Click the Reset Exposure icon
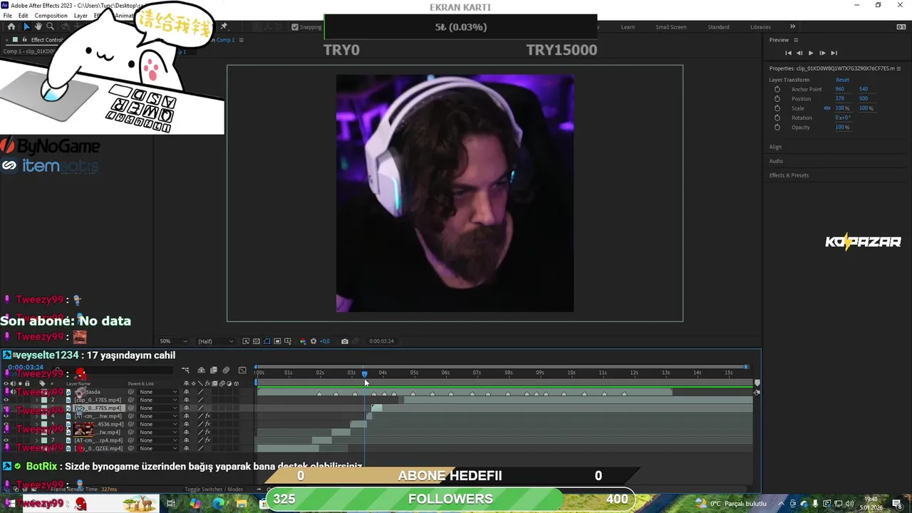 coord(313,341)
